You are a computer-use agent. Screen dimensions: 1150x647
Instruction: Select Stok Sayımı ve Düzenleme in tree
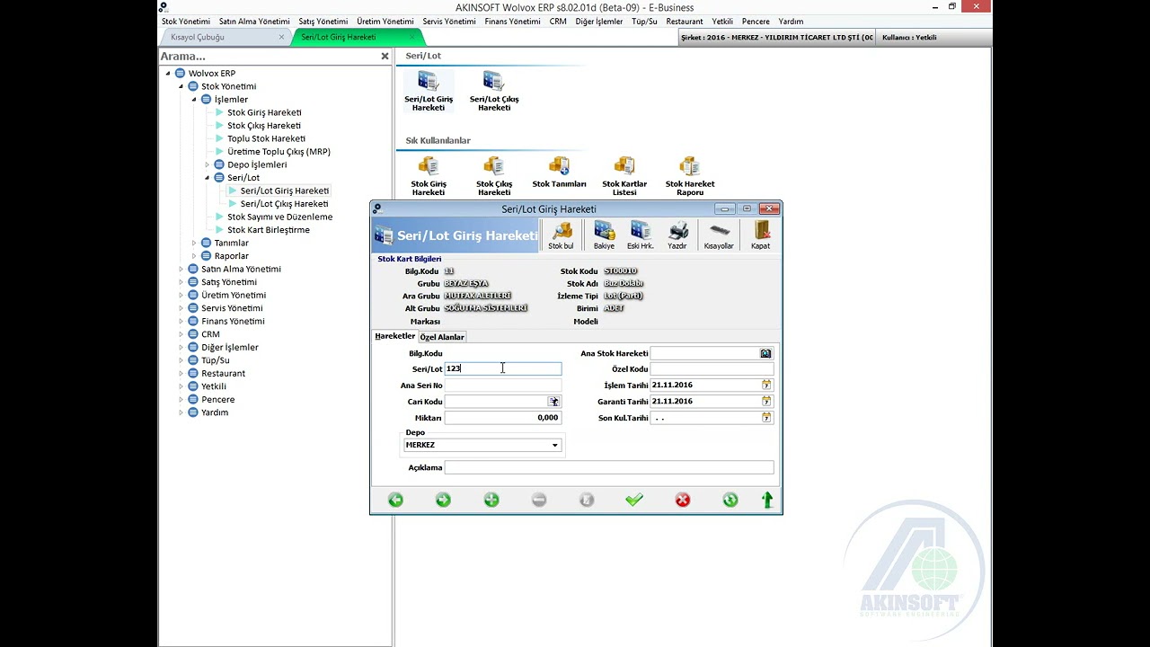pyautogui.click(x=279, y=217)
